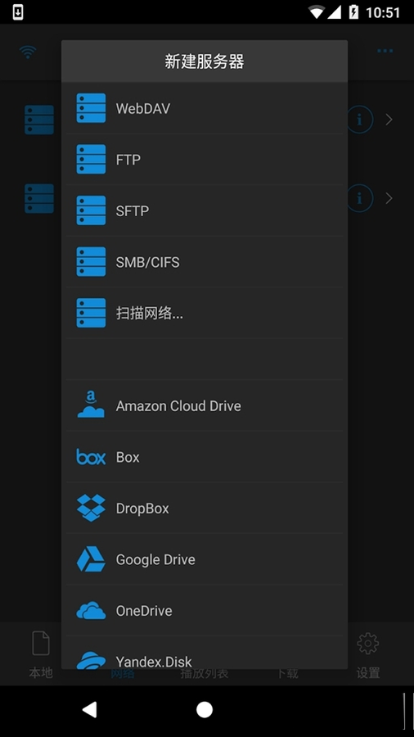Click the FTP label
Screen dimensions: 414x737
(128, 160)
